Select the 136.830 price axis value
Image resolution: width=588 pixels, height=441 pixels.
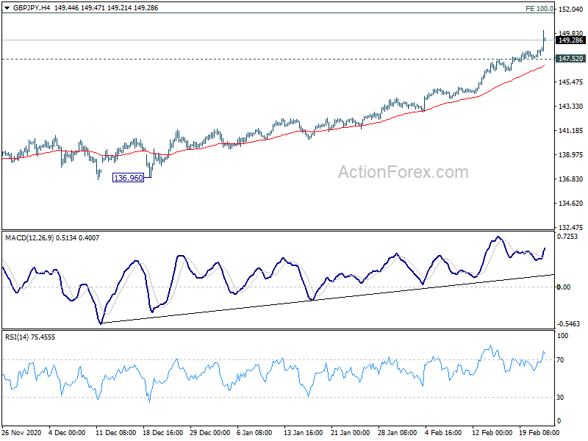tap(571, 179)
